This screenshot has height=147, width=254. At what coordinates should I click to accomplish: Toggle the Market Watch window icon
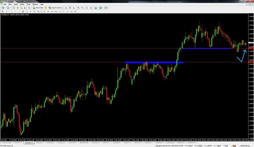[14, 8]
